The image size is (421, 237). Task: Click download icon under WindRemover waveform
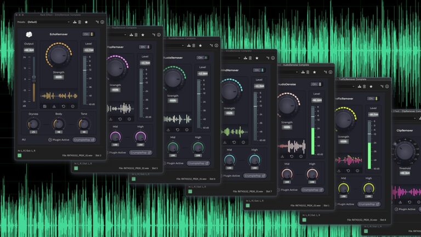pyautogui.click(x=225, y=143)
